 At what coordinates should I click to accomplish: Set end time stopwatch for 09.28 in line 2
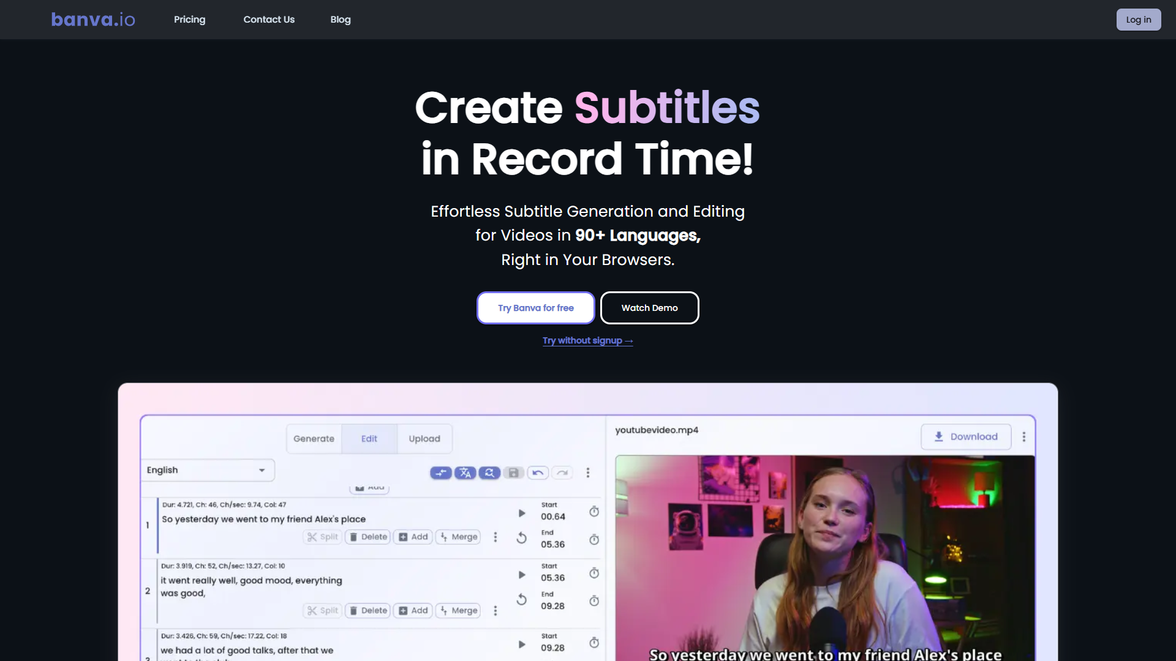[x=594, y=601]
